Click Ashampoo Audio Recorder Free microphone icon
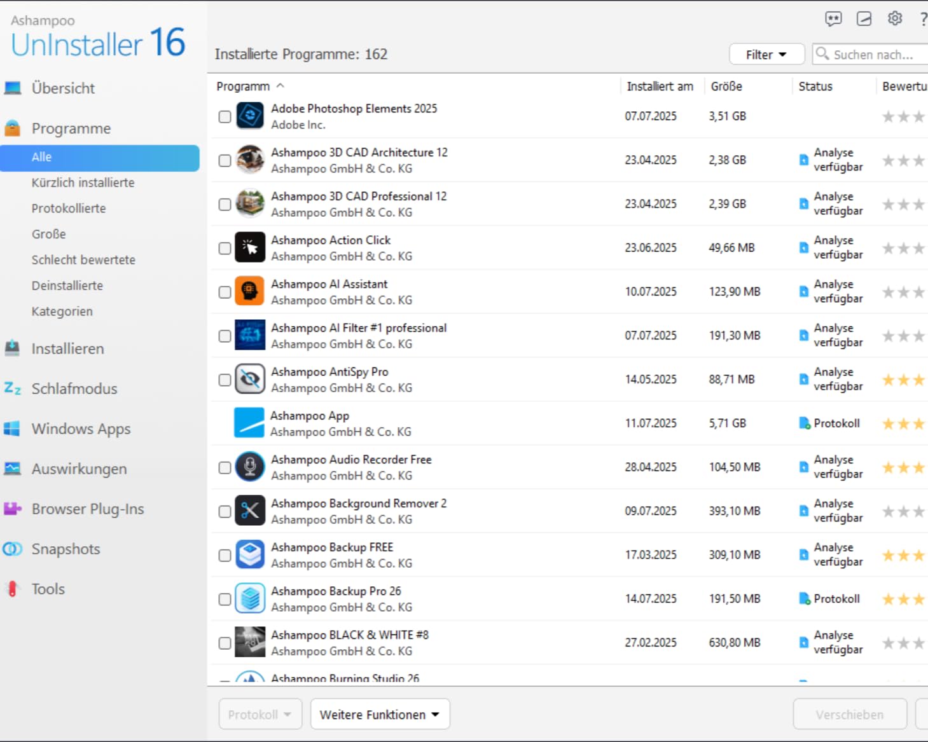Image resolution: width=928 pixels, height=742 pixels. coord(250,467)
